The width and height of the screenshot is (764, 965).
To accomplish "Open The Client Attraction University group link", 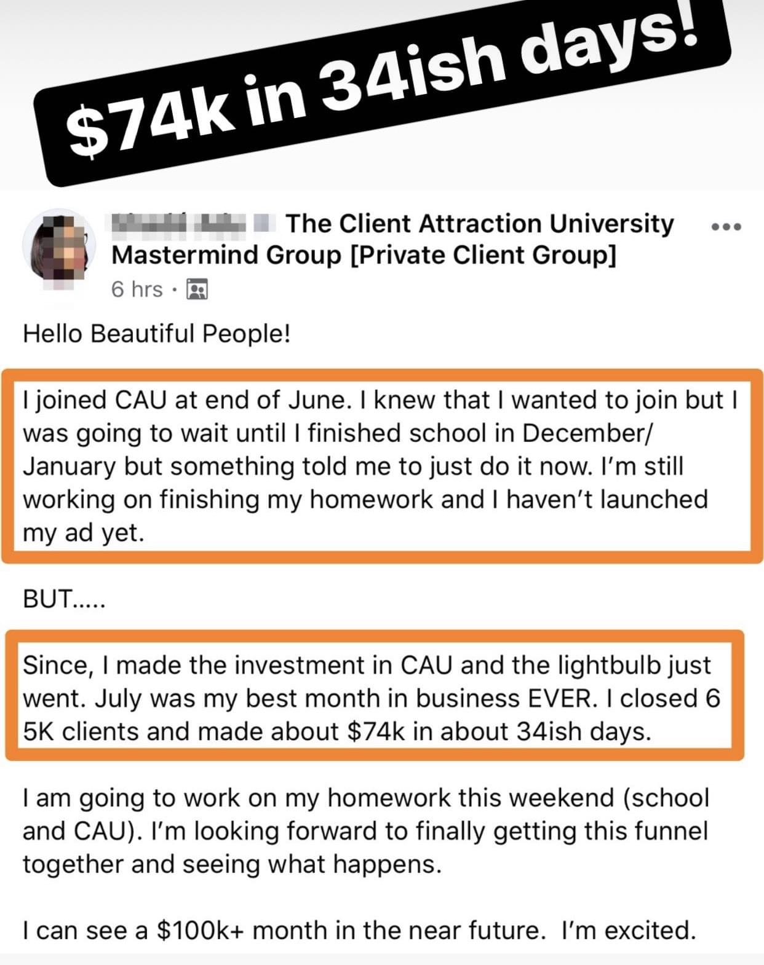I will [x=480, y=223].
